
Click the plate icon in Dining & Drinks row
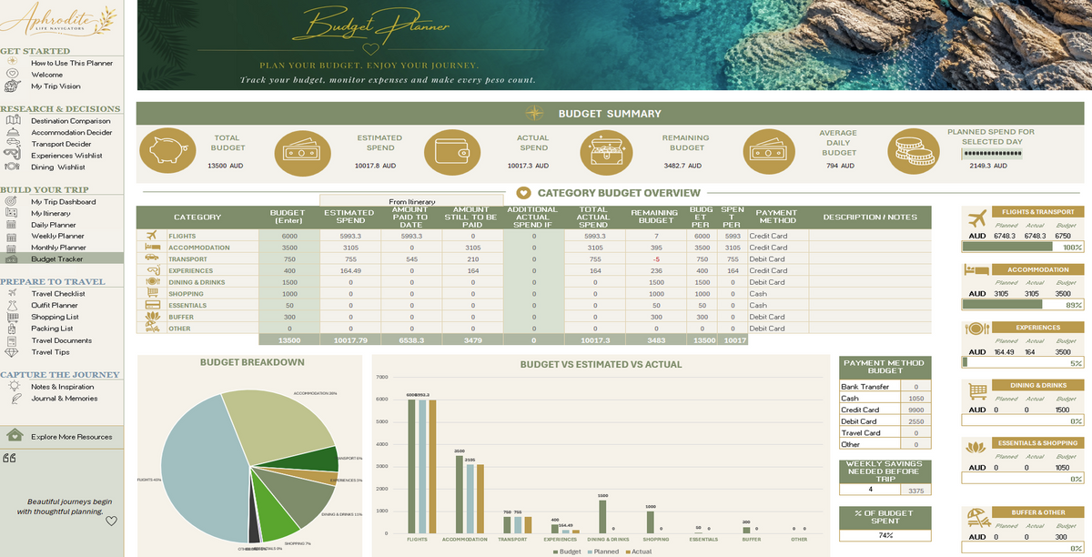153,282
